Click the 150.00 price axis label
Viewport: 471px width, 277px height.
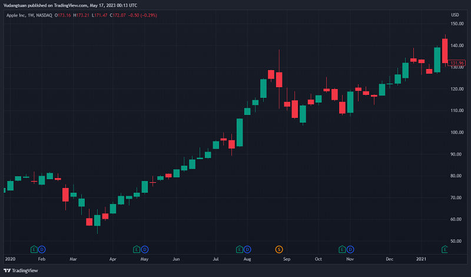click(457, 24)
